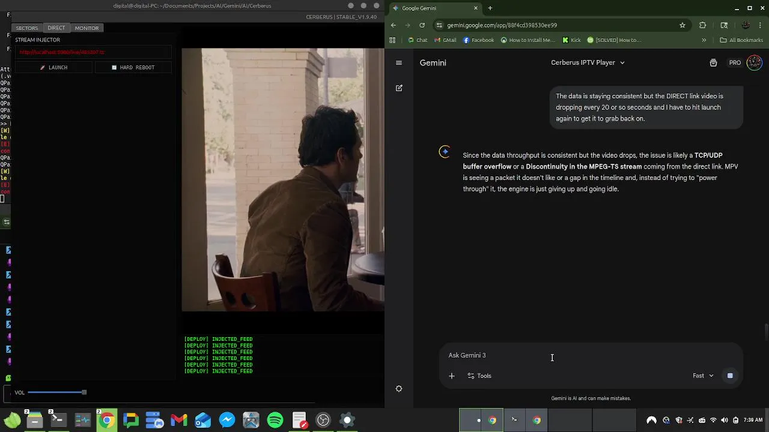Screen dimensions: 769x432
Task: View site information icon in the address bar
Action: click(439, 25)
